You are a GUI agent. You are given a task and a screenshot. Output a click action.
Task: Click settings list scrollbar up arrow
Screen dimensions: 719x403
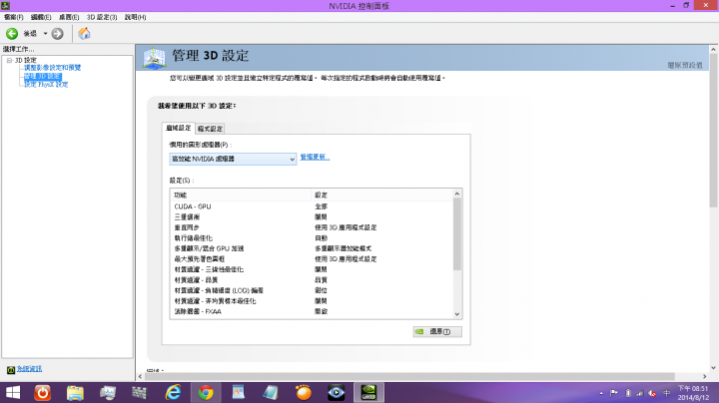point(457,194)
